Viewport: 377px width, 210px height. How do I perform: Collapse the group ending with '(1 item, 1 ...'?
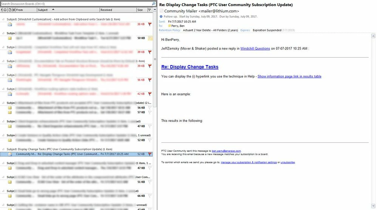click(3, 163)
